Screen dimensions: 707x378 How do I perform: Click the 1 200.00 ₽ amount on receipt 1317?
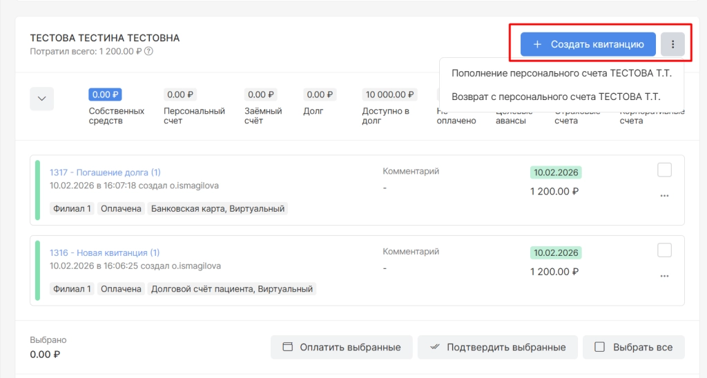pyautogui.click(x=554, y=192)
